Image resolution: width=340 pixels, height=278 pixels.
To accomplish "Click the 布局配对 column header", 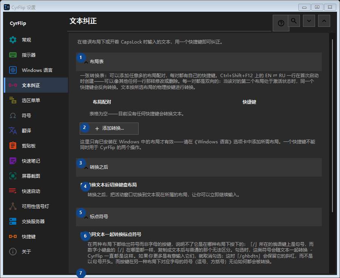I will pos(102,102).
